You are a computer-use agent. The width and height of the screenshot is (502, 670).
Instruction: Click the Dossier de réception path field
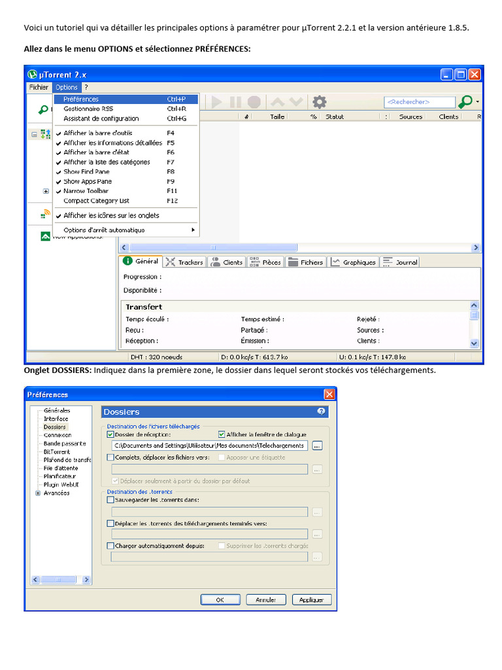point(210,446)
